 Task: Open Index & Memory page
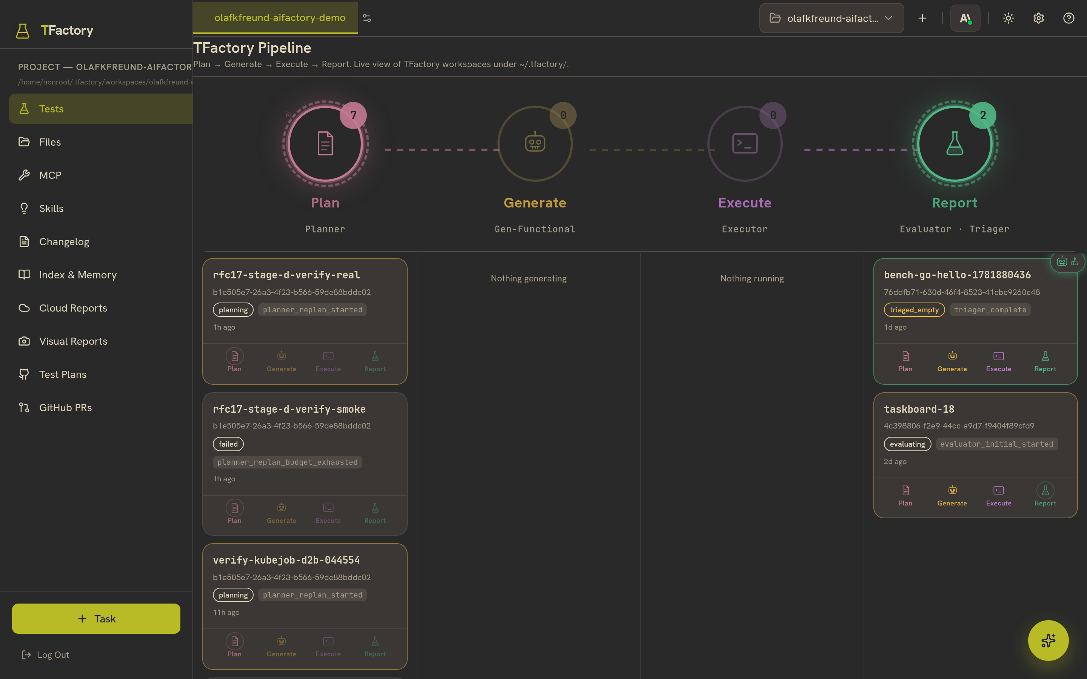(101, 275)
